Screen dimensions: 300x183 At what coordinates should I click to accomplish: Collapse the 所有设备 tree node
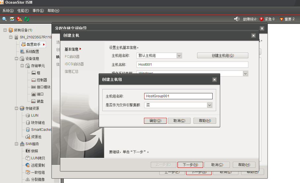point(5,30)
